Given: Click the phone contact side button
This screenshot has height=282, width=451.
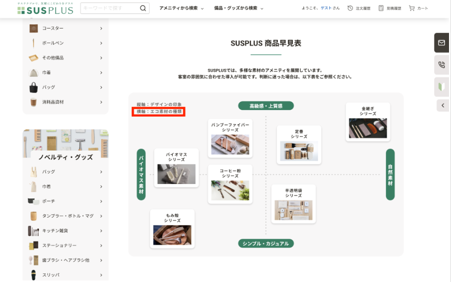Looking at the screenshot, I should tap(441, 65).
